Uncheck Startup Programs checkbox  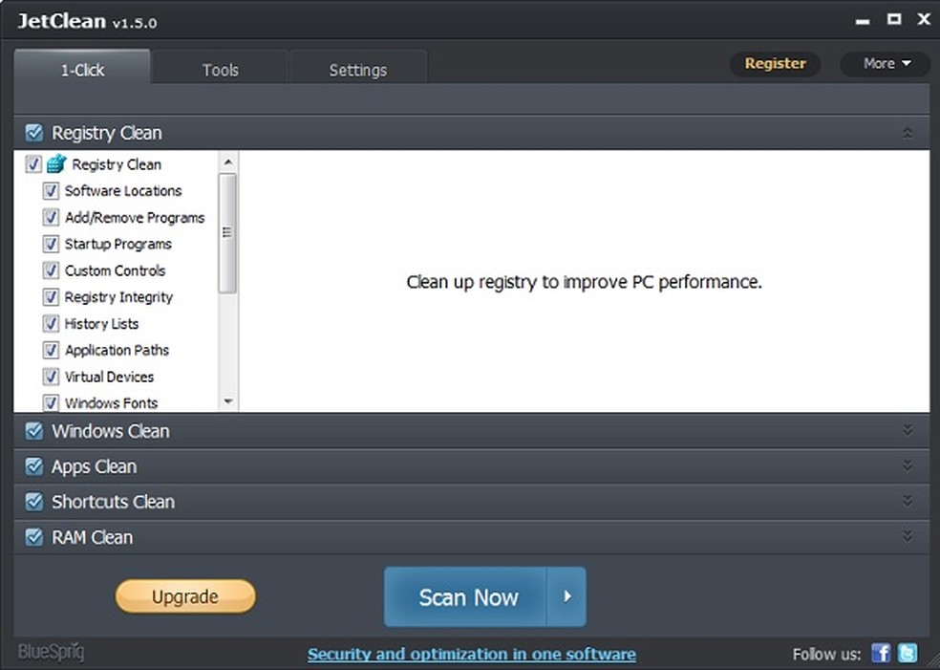pyautogui.click(x=51, y=244)
